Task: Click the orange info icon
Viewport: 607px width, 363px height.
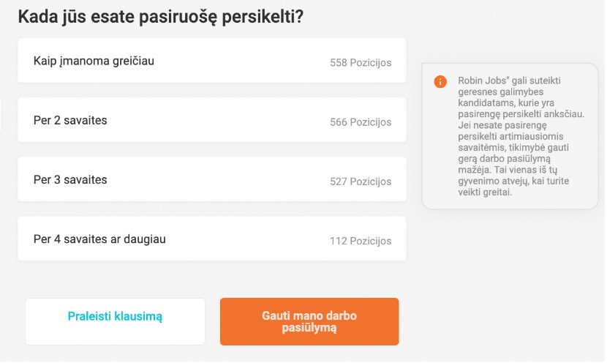Action: pos(440,82)
